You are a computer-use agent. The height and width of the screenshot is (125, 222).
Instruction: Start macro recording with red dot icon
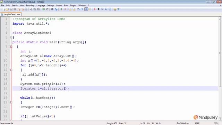95,9
